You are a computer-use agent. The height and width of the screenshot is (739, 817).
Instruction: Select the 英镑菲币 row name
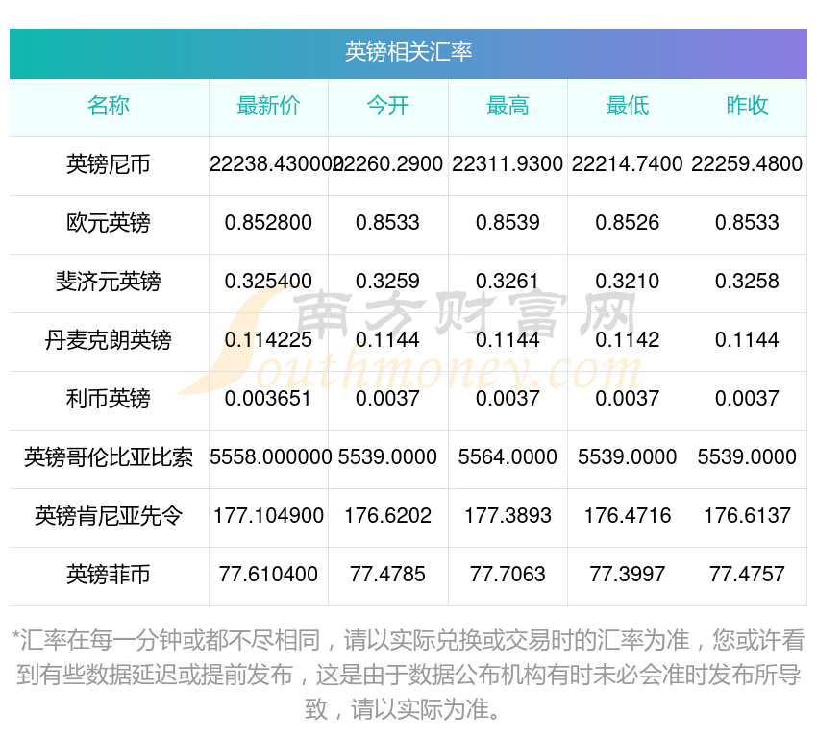(109, 575)
